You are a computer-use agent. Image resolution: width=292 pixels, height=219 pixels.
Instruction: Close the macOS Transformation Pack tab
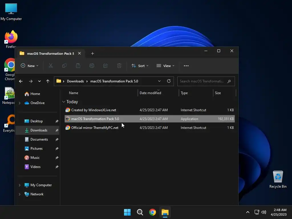click(x=79, y=53)
